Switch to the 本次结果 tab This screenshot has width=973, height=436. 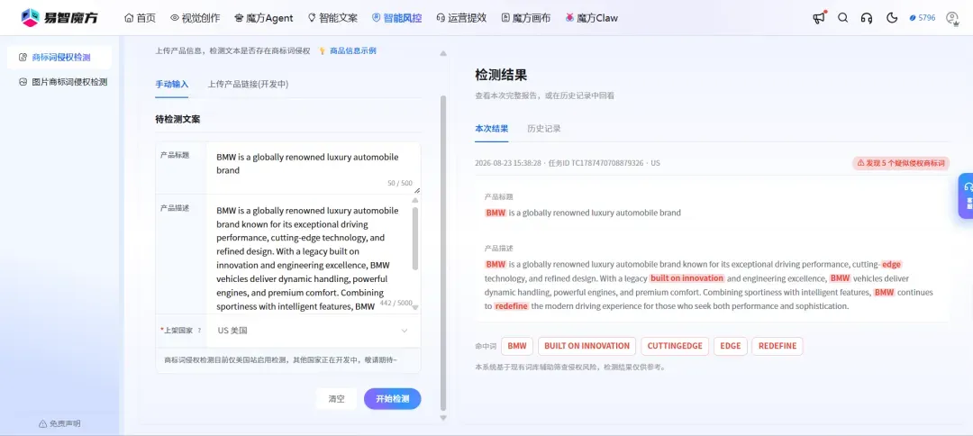tap(492, 129)
